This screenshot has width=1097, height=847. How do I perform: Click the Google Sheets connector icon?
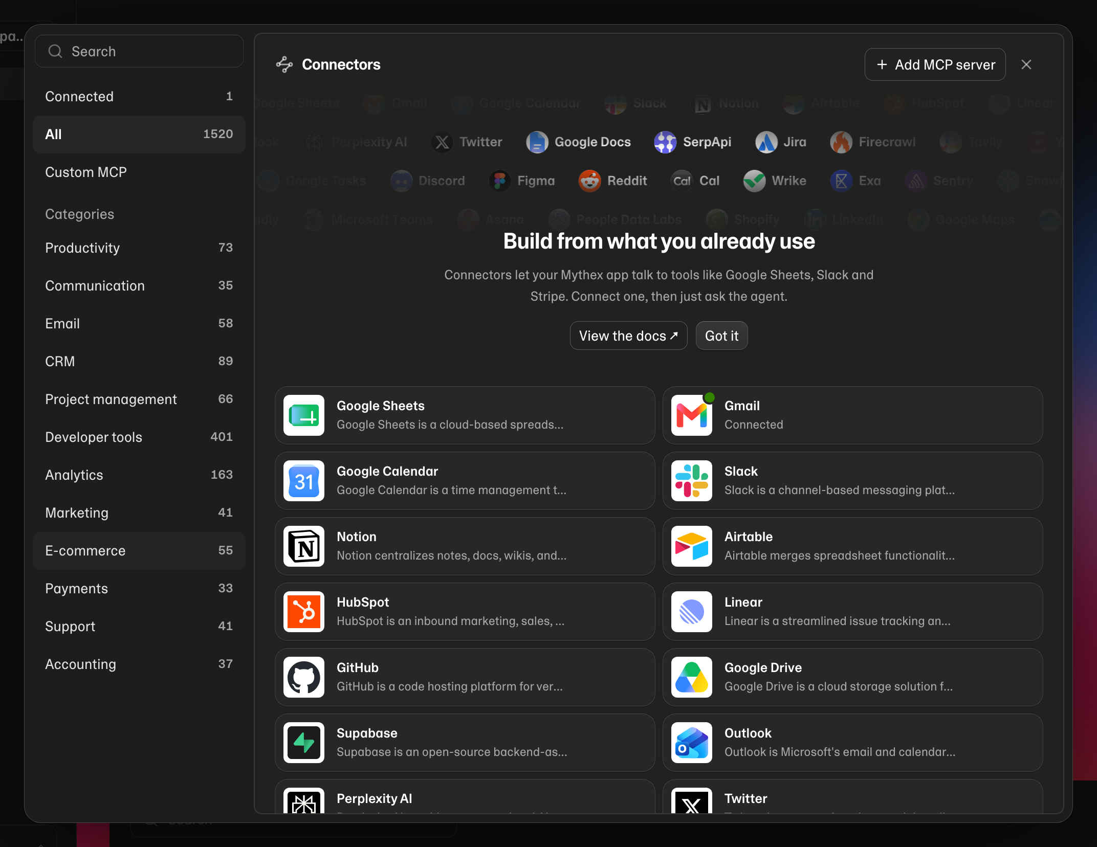[x=304, y=415]
